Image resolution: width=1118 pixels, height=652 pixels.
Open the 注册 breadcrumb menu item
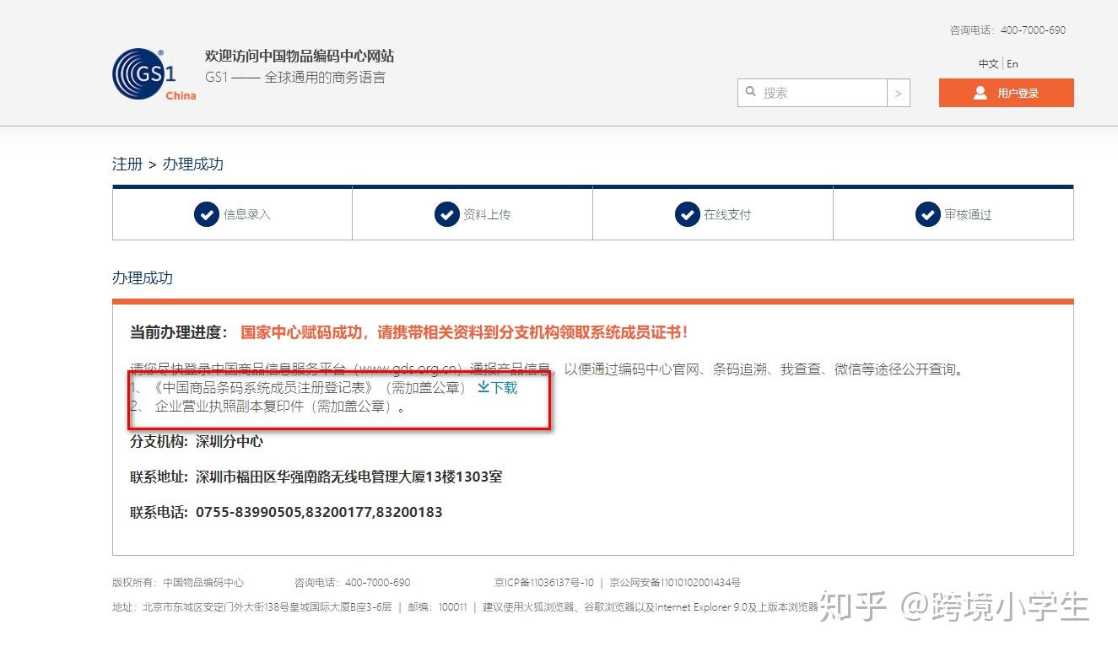(x=127, y=164)
